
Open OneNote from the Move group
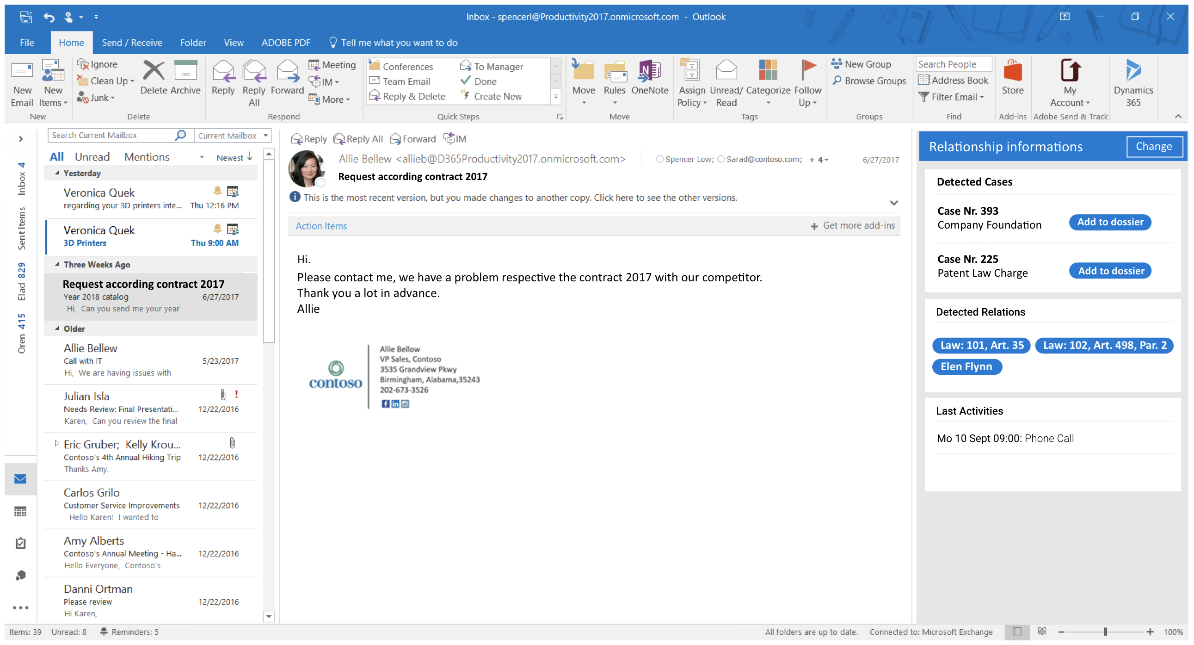coord(649,72)
